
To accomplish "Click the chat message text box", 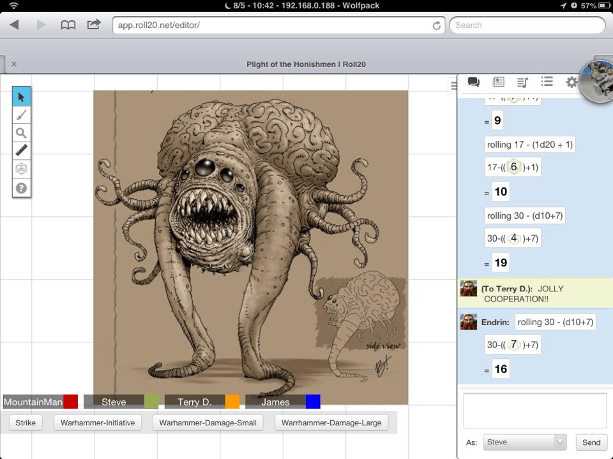I will [x=535, y=411].
